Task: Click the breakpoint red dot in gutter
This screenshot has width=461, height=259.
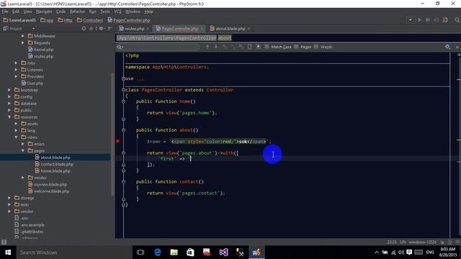Action: pos(118,141)
